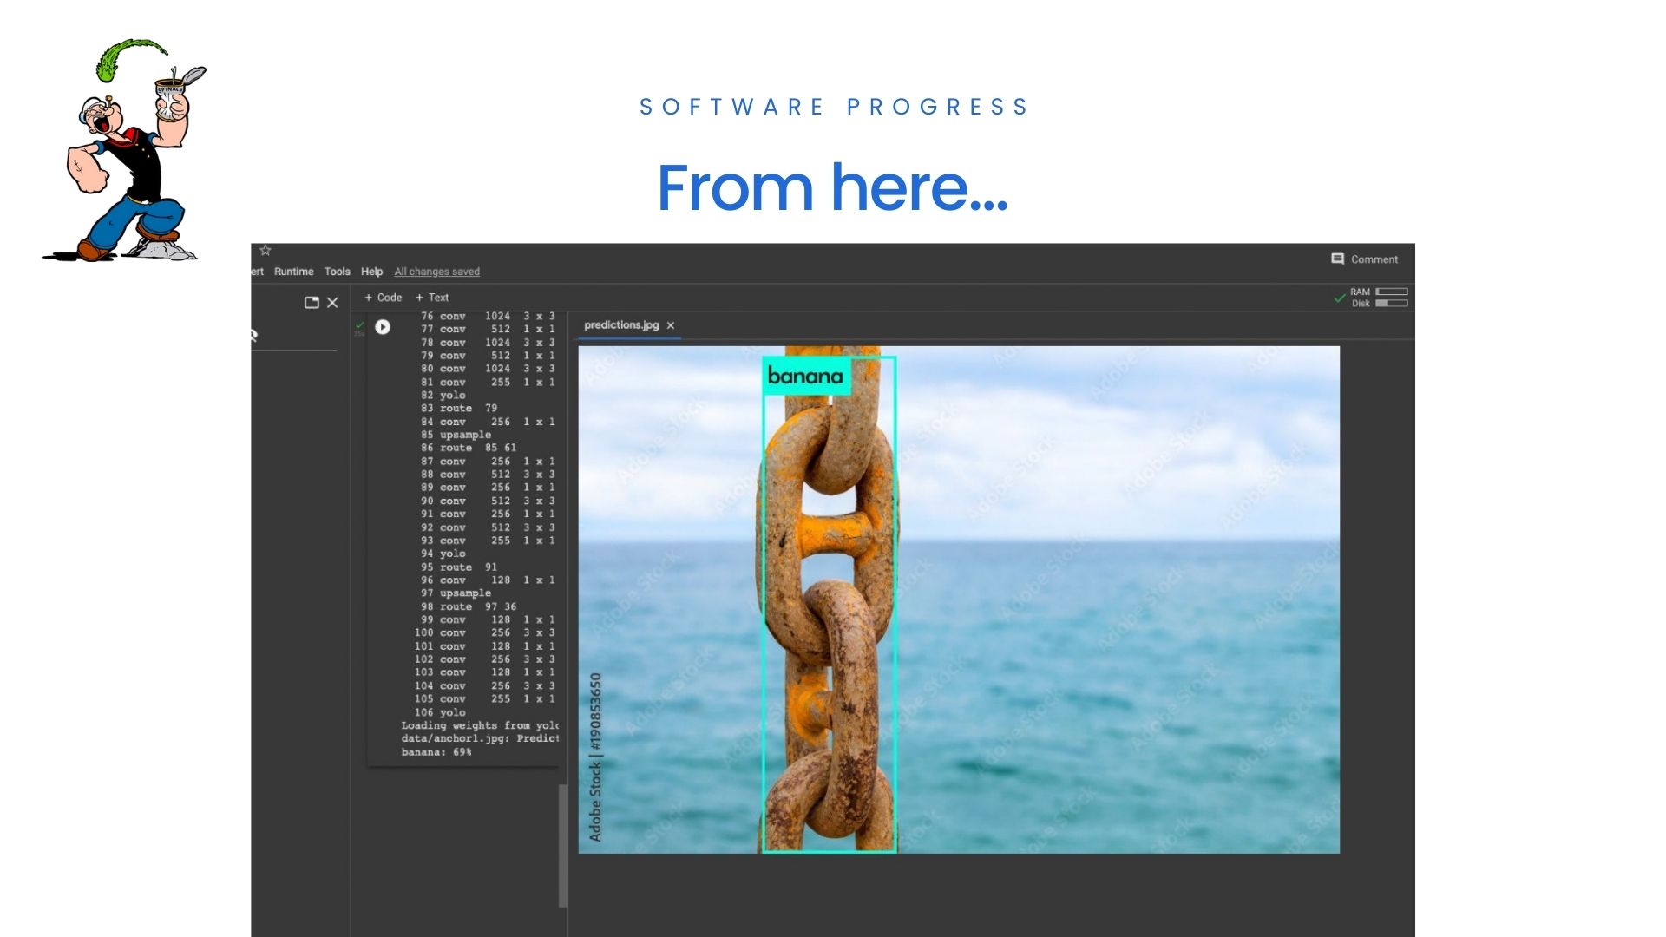Image resolution: width=1666 pixels, height=937 pixels.
Task: Add a new Text cell
Action: click(x=431, y=298)
